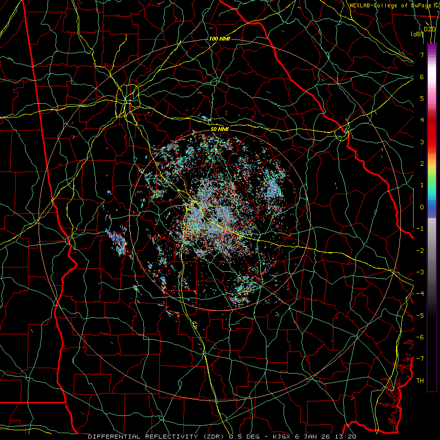This screenshot has height=440, width=440.
Task: Click the "0.5 DEG" elevation text in caption
Action: tap(244, 437)
